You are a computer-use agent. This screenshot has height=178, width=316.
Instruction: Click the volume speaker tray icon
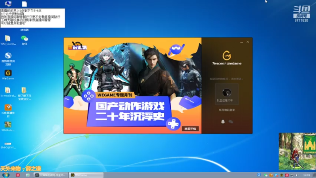[297, 175]
